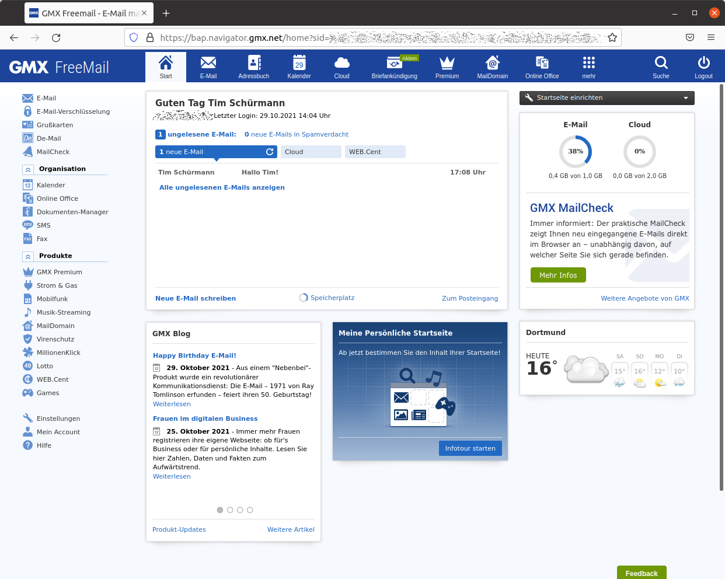Click the green Feedback button

point(642,573)
